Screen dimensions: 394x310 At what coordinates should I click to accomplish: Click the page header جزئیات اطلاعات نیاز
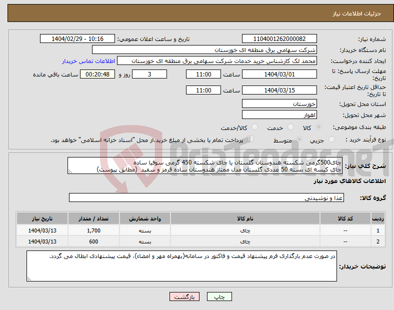click(357, 13)
